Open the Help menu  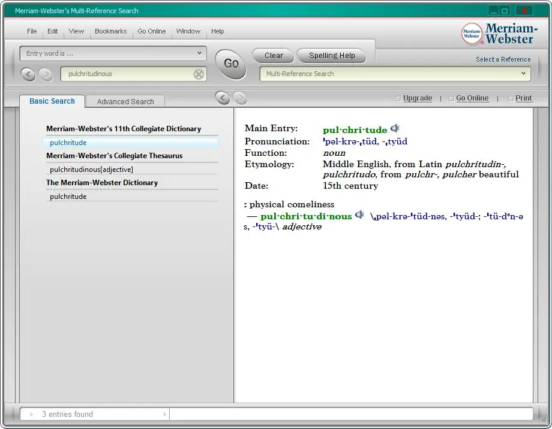[x=218, y=31]
